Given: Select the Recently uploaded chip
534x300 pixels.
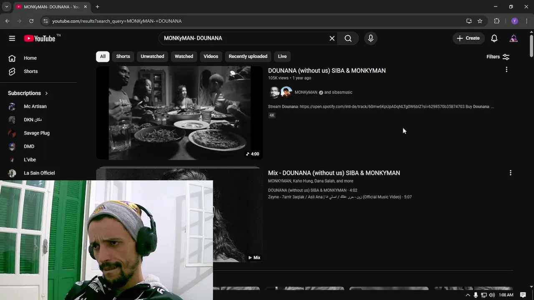Looking at the screenshot, I should [248, 56].
